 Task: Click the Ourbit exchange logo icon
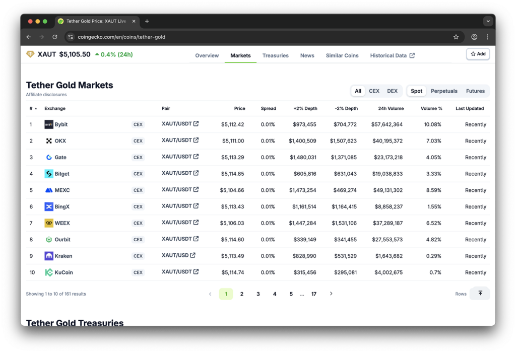49,240
